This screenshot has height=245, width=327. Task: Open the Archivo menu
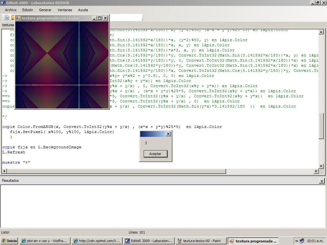click(x=11, y=10)
